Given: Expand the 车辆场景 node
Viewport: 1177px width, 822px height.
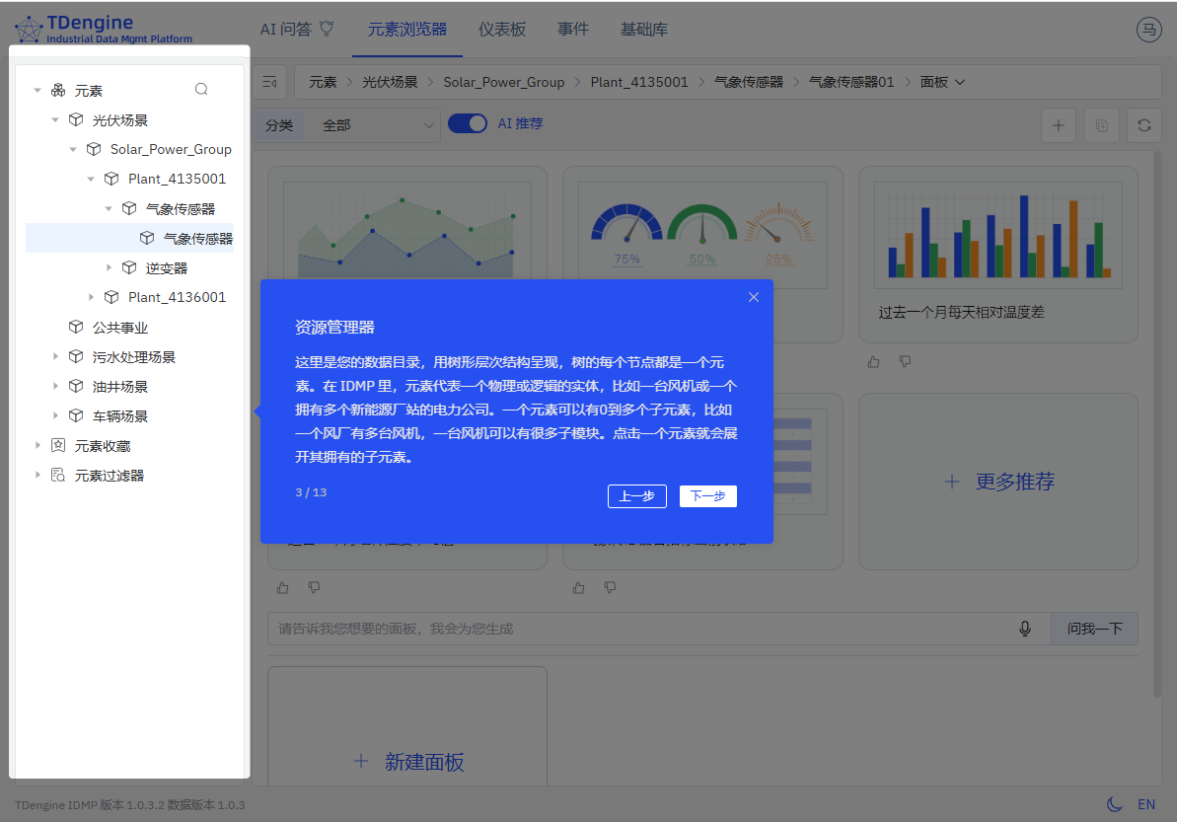Looking at the screenshot, I should [55, 415].
